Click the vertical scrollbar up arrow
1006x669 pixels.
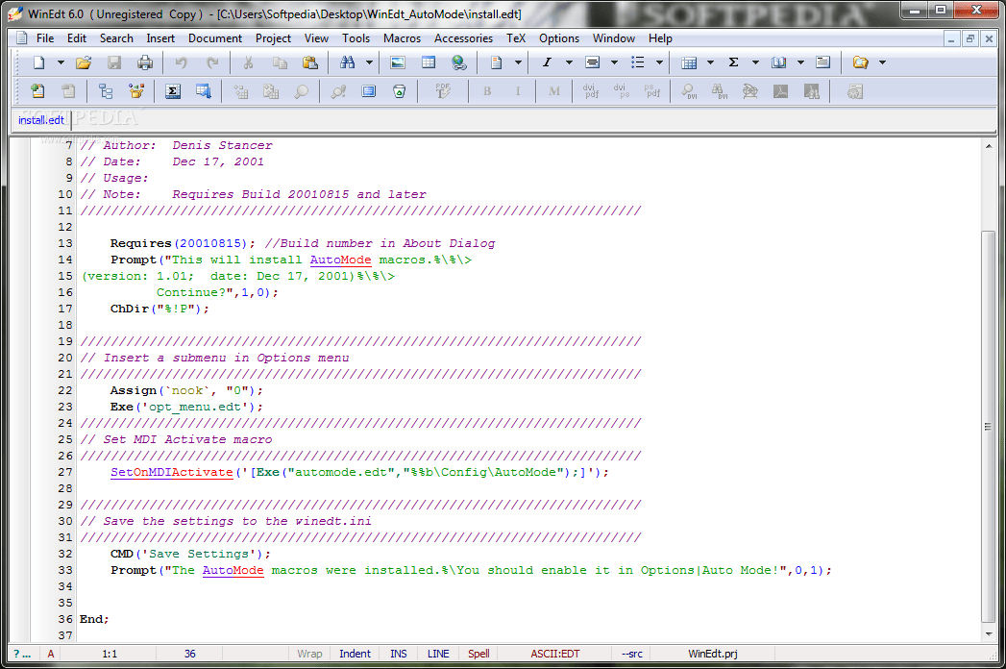[x=988, y=146]
